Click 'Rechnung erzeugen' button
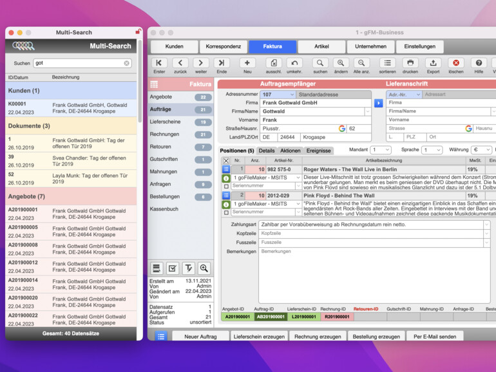Image resolution: width=496 pixels, height=372 pixels. [318, 336]
